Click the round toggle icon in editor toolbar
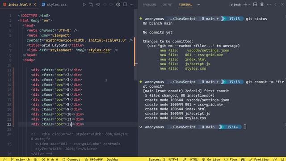 click(x=118, y=4)
